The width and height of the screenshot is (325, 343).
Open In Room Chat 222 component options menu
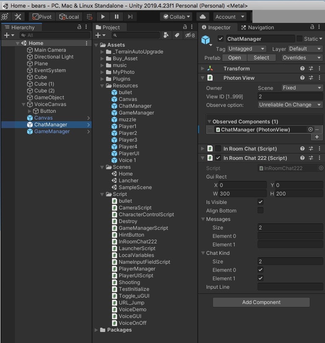pyautogui.click(x=319, y=158)
